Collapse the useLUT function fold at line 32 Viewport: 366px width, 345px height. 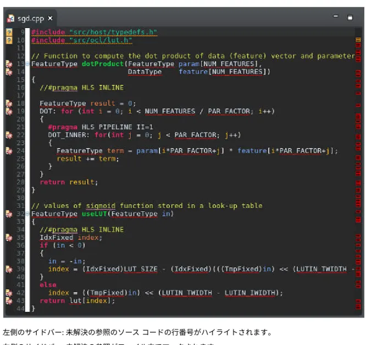[27, 213]
